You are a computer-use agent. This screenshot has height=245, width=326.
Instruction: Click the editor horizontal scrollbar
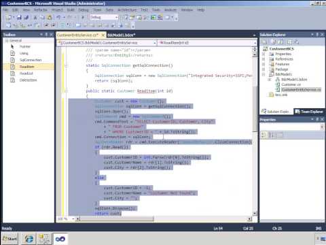[117, 219]
